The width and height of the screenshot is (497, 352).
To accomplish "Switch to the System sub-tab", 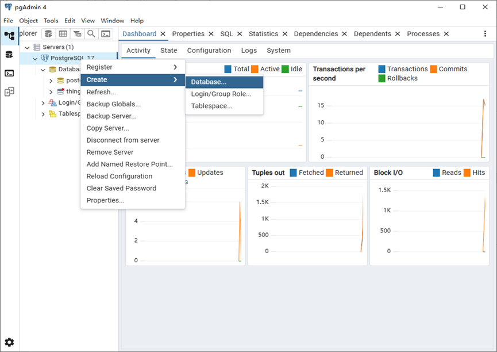I will coord(279,51).
